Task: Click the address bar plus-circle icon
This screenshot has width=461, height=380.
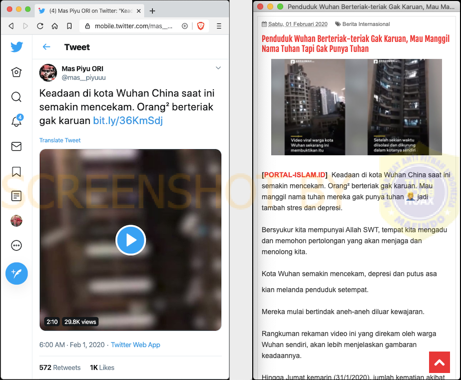Action: (185, 26)
